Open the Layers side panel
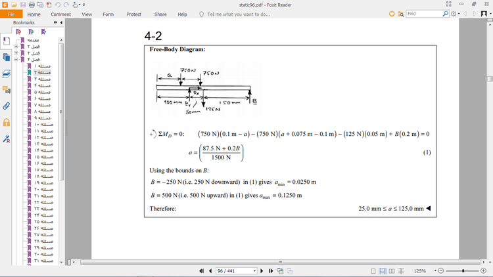 tap(6, 73)
